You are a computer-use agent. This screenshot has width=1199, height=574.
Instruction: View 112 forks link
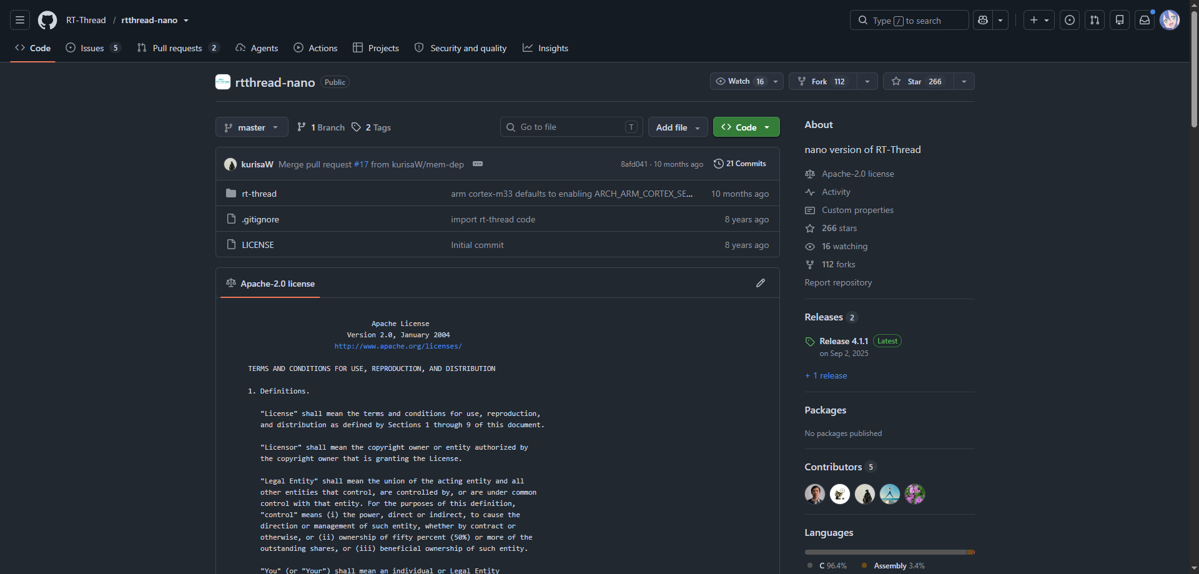point(839,264)
